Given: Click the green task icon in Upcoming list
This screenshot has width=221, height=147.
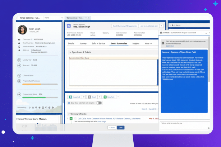Looking at the screenshot, I should tap(71, 119).
